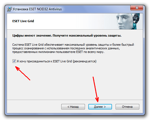The image size is (152, 120).
Task: Click the word '(рекомендуется)' in the checkbox label
Action: coord(84,61)
